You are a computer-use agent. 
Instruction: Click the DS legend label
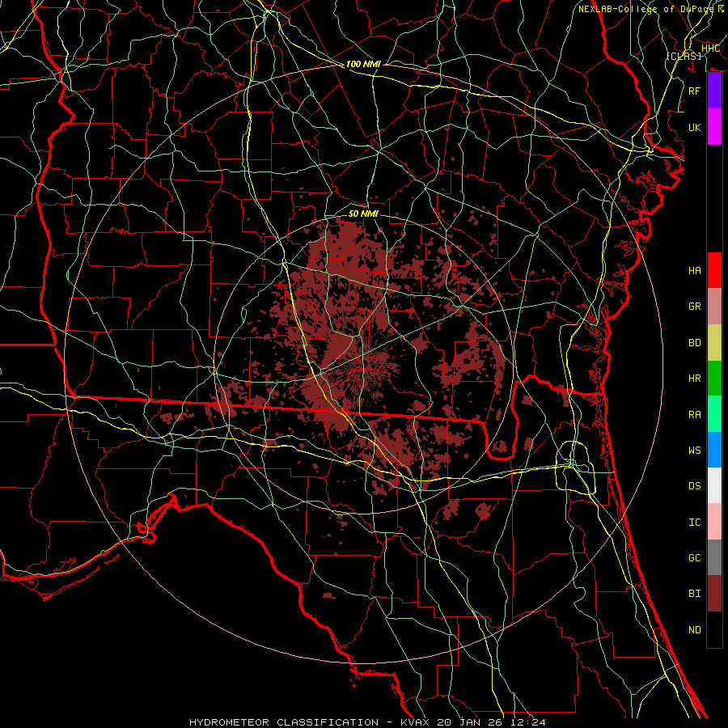[695, 485]
